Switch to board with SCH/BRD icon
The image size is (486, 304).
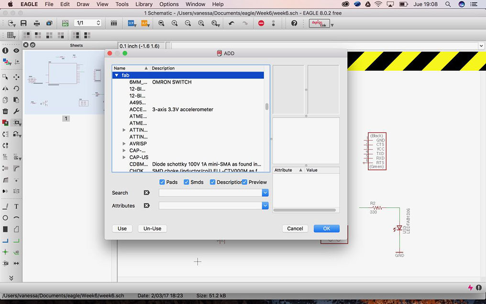tap(65, 23)
